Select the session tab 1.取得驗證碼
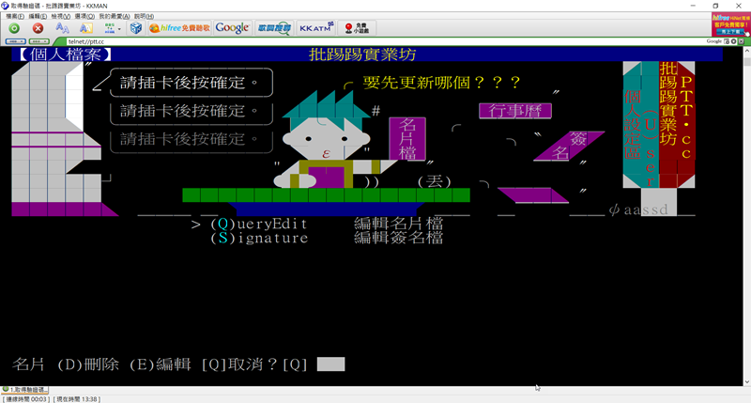 click(24, 390)
